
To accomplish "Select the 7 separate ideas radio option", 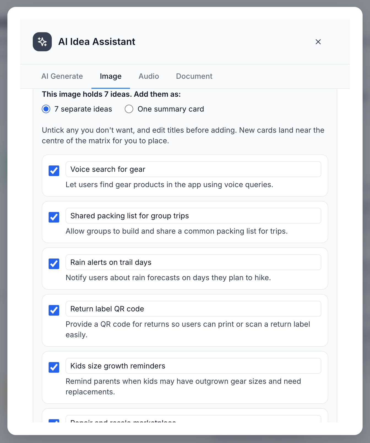I will point(46,109).
